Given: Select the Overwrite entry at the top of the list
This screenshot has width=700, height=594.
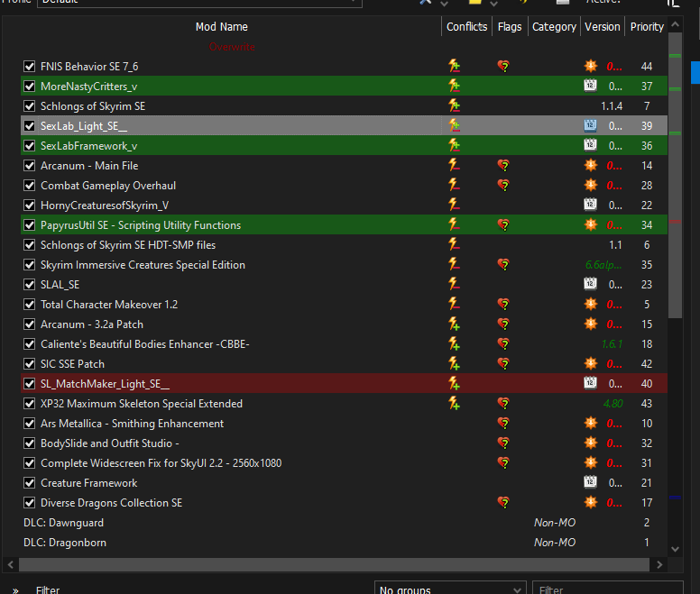Looking at the screenshot, I should [x=232, y=47].
